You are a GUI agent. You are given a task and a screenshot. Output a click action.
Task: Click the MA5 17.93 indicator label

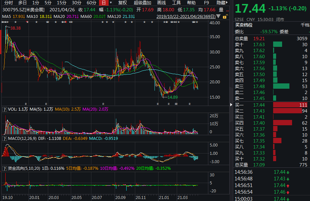tap(13, 17)
